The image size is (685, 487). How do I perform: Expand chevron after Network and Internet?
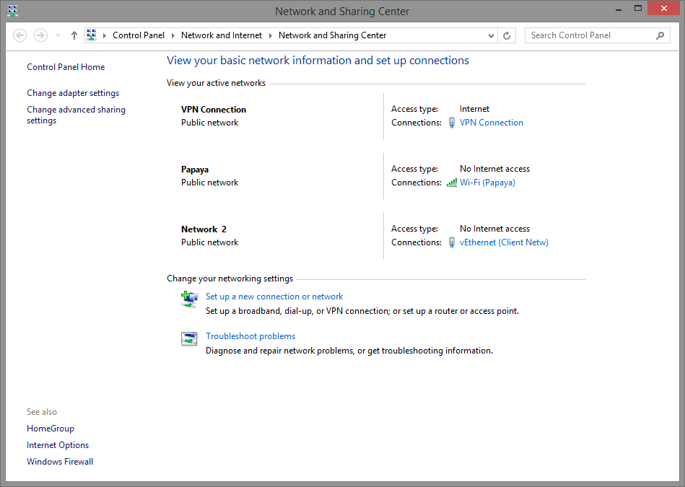[x=271, y=35]
